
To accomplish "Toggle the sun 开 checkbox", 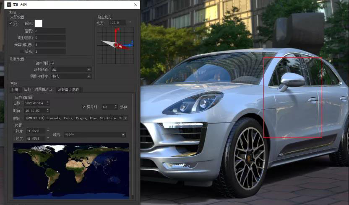I will (11, 23).
